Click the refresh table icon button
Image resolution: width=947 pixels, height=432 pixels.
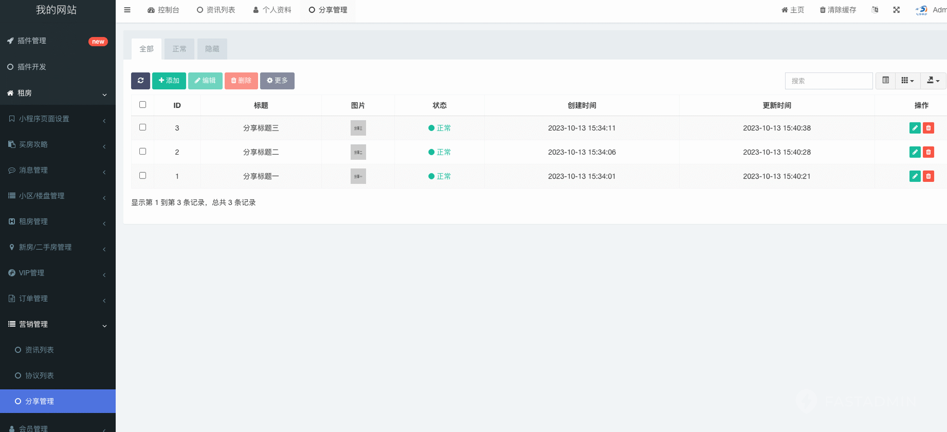click(140, 81)
